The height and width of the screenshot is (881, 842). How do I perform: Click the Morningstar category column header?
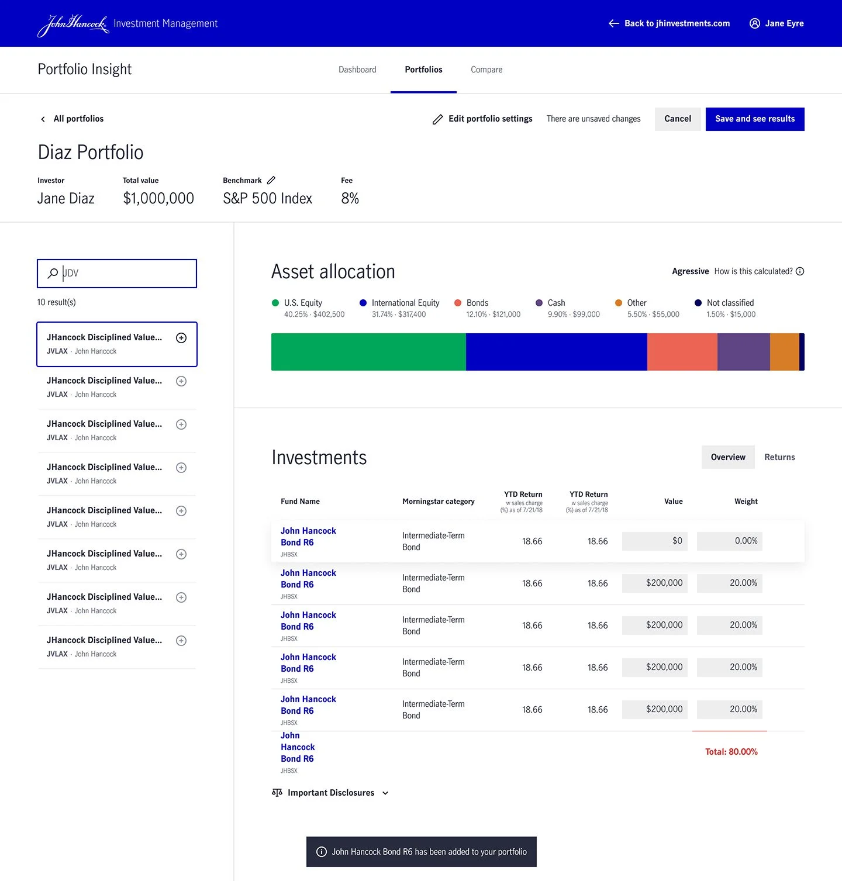pyautogui.click(x=439, y=502)
